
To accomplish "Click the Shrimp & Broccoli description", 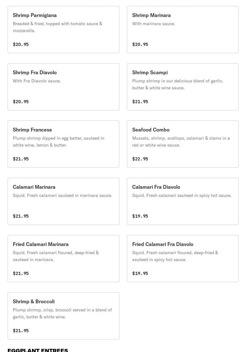I will tap(62, 313).
